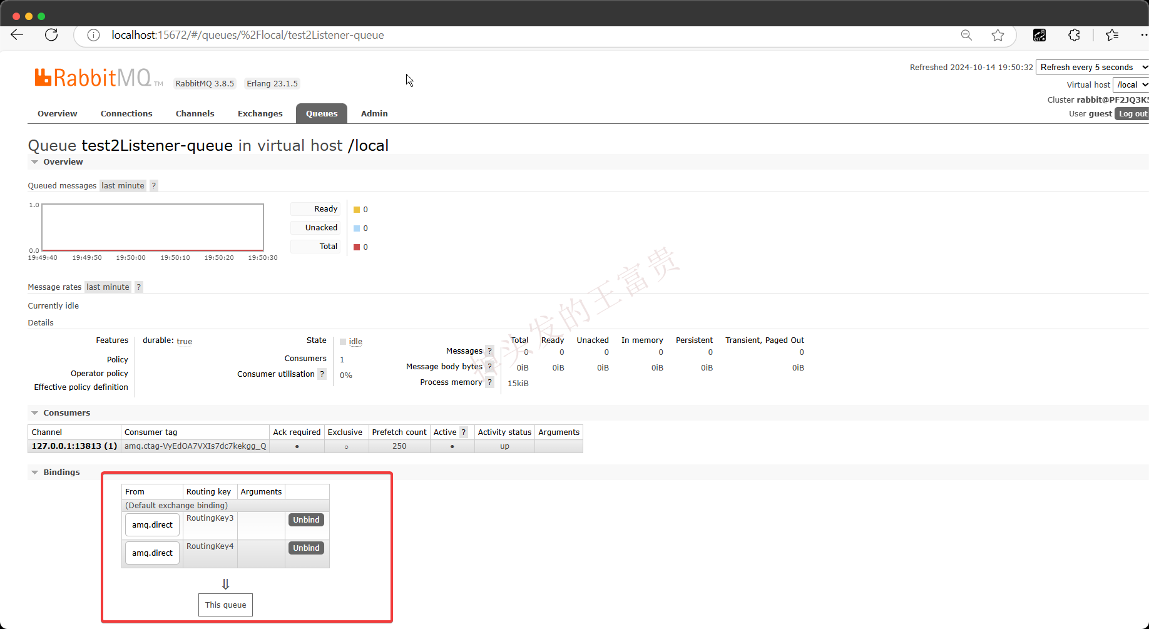Change Queued messages last minute range
Viewport: 1149px width, 629px height.
123,186
